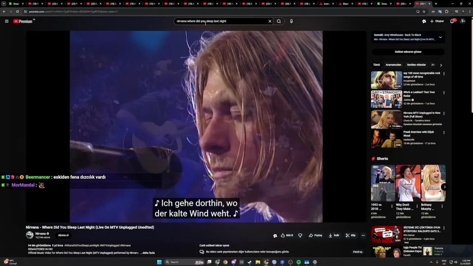Open Nirvana MTV Unplugged Full Show playlist

(387, 120)
